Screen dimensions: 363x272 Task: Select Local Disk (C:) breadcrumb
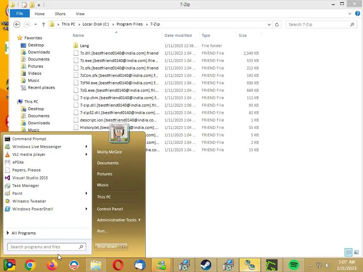coord(96,24)
